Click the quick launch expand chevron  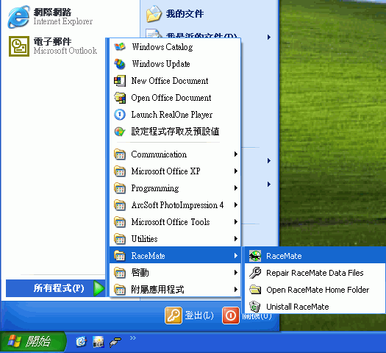pos(133,338)
